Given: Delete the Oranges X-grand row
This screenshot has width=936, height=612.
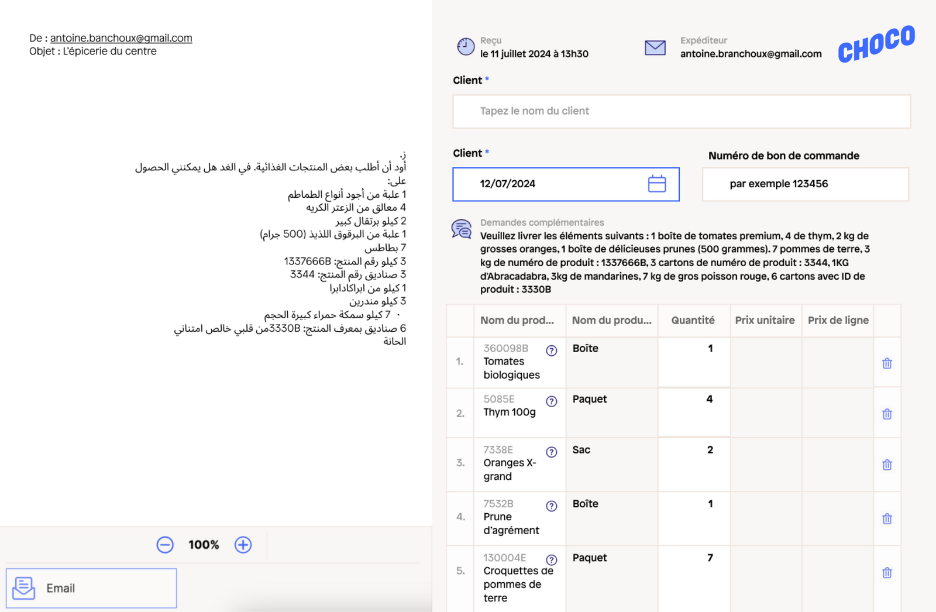Looking at the screenshot, I should click(887, 465).
